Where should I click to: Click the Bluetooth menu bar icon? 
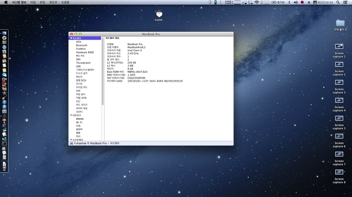pos(289,2)
